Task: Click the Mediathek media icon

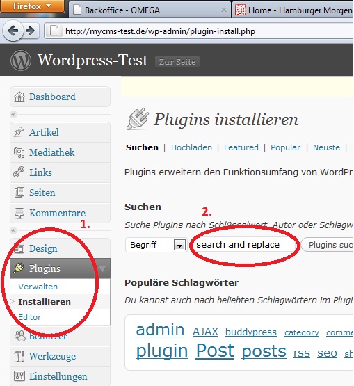Action: [19, 152]
